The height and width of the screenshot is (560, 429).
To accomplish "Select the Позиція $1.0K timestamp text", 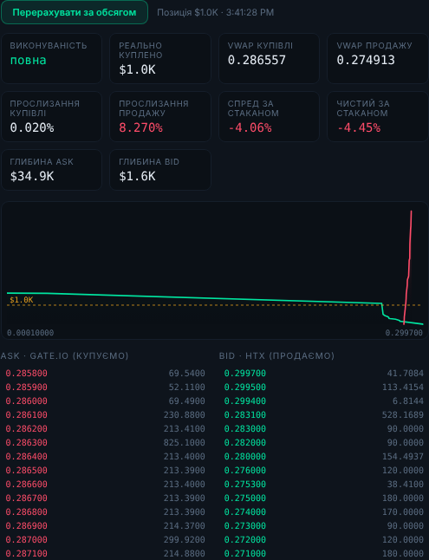I will coord(216,12).
